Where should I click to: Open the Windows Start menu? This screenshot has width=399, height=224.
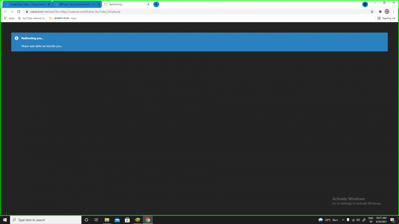pyautogui.click(x=5, y=220)
